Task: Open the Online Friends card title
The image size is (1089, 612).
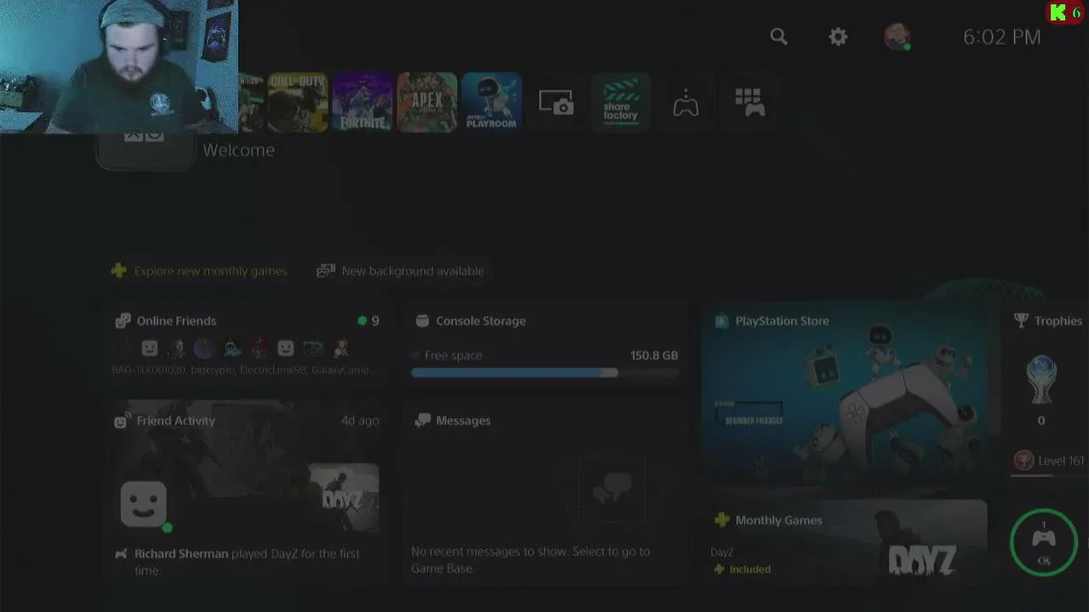Action: (x=176, y=320)
